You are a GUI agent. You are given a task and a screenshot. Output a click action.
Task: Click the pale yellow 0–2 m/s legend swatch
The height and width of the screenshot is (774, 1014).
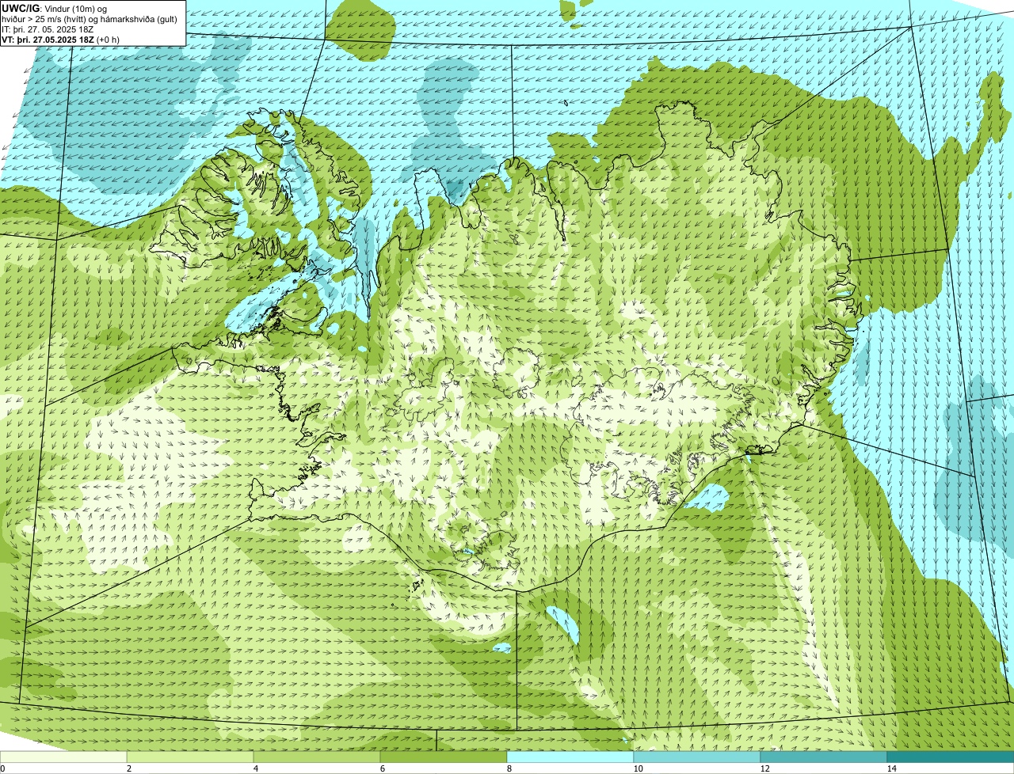tap(63, 757)
